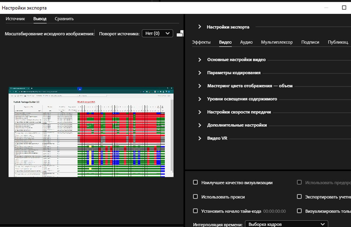
Task: Expand Уровни освещения содержимого section
Action: 200,99
